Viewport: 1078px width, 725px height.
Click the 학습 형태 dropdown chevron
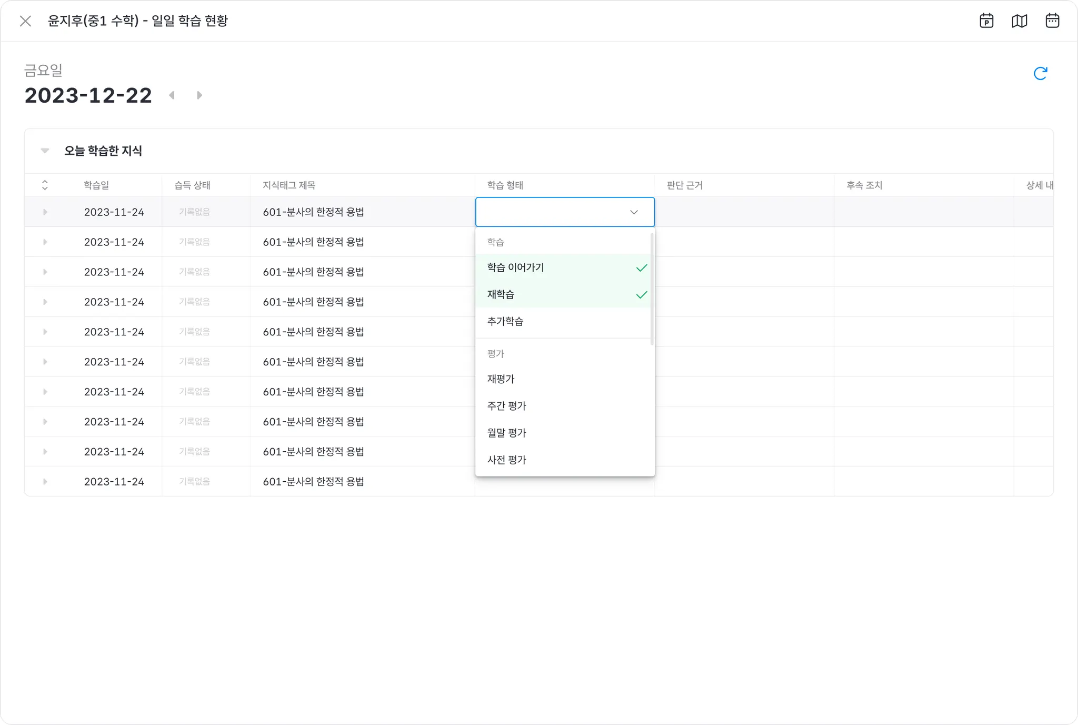[634, 212]
